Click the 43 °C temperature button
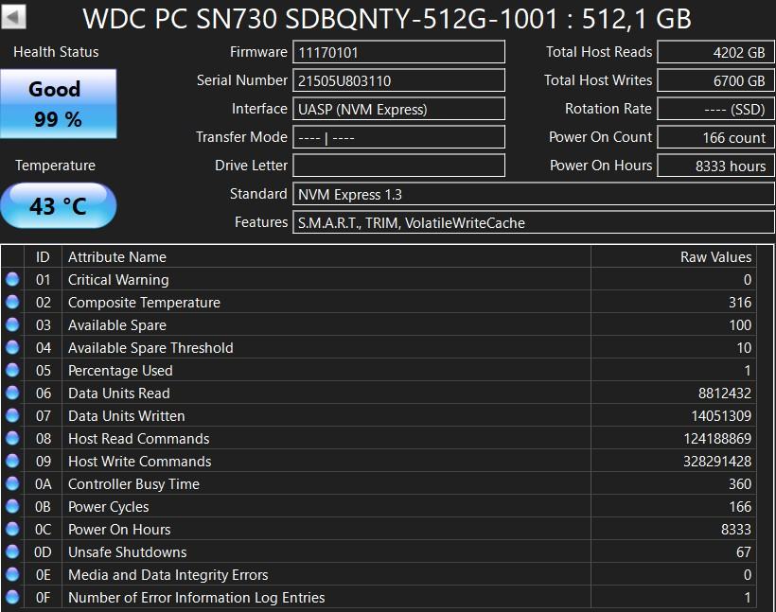Screen dimensions: 776x612 click(59, 205)
